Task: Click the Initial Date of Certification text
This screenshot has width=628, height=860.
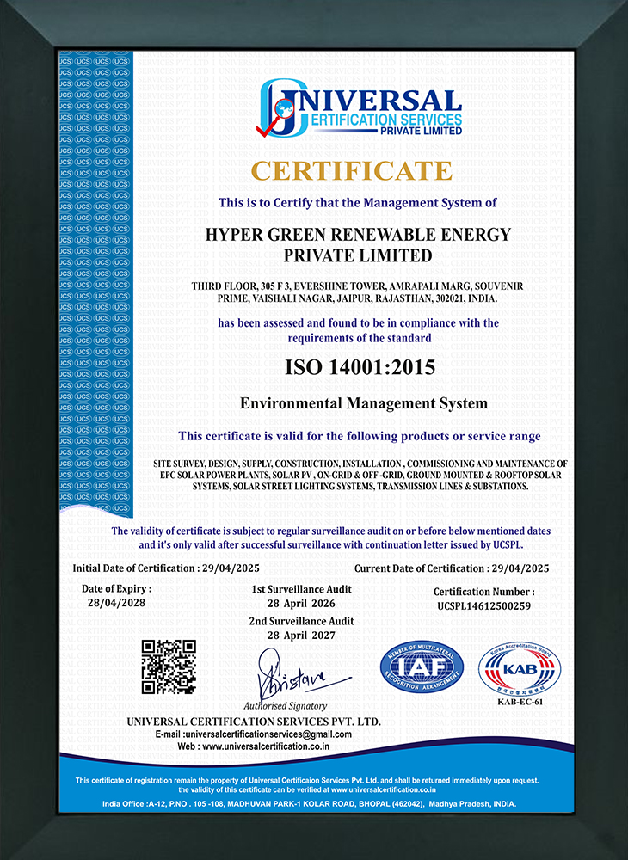Action: (x=161, y=568)
